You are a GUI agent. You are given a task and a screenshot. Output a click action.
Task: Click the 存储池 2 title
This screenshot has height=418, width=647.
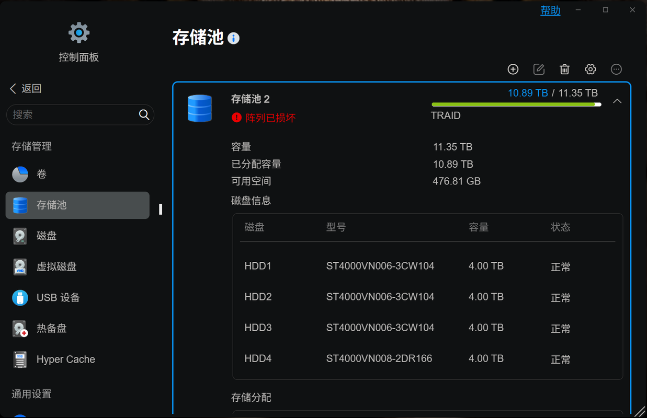click(x=251, y=99)
